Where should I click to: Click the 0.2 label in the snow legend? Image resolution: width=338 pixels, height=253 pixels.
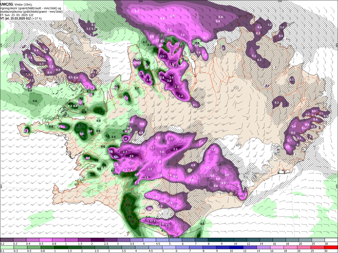(x=2, y=243)
